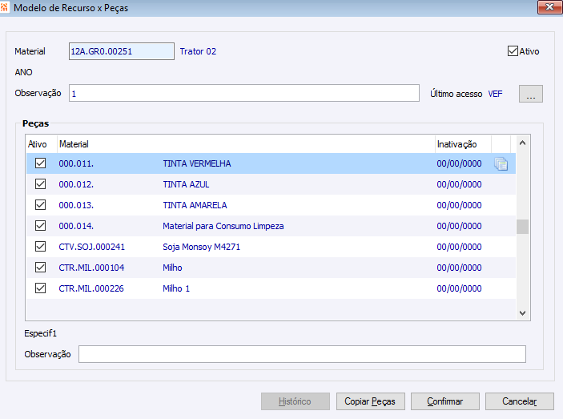Screen dimensions: 563x419
Task: Click inactivation date of Soja Monsoy M4271 row
Action: coord(459,247)
